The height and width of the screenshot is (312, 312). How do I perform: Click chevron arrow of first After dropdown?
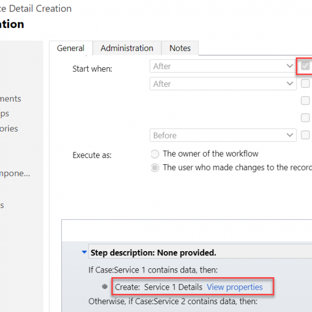point(290,66)
